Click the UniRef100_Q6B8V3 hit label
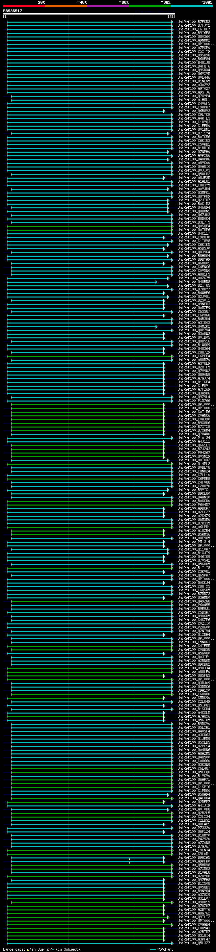Image resolution: width=216 pixels, height=952 pixels. [193, 111]
